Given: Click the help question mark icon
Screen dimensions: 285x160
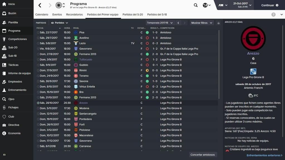Looking at the screenshot, I should tap(273, 14).
